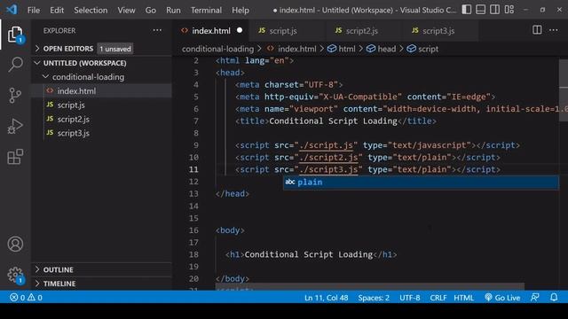
Task: Open editor More Actions ellipsis
Action: (x=554, y=30)
